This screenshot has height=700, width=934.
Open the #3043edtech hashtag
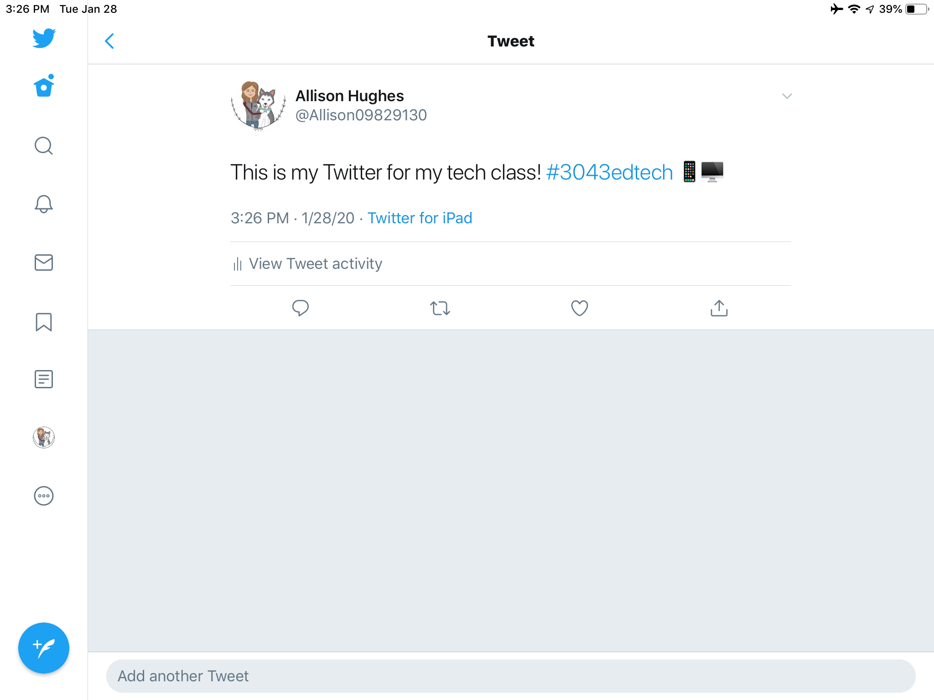609,173
